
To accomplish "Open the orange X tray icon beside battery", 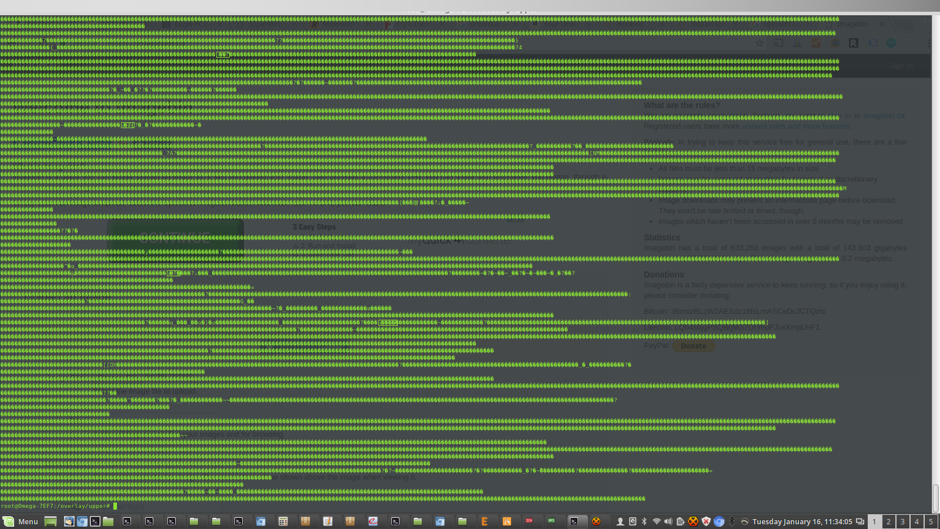I will click(x=693, y=521).
